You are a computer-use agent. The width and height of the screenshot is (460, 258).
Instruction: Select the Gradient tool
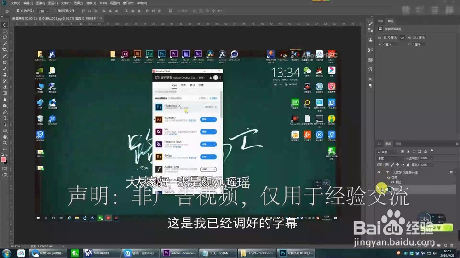(5, 93)
